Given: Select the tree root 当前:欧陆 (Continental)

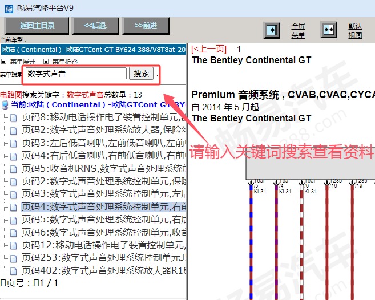Looking at the screenshot, I should (x=98, y=105).
